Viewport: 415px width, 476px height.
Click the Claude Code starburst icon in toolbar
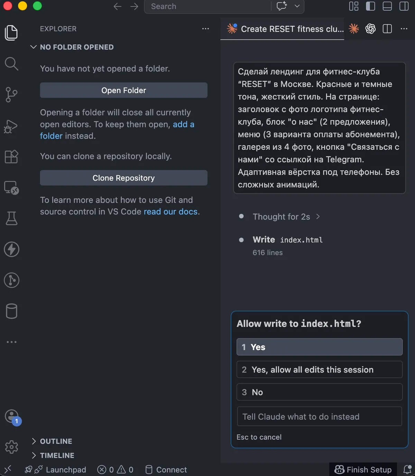(x=354, y=29)
